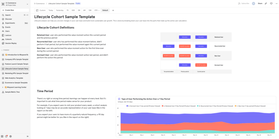The image size is (279, 139).
Task: Collapse the sidebar with the arrow icon
Action: 28,136
